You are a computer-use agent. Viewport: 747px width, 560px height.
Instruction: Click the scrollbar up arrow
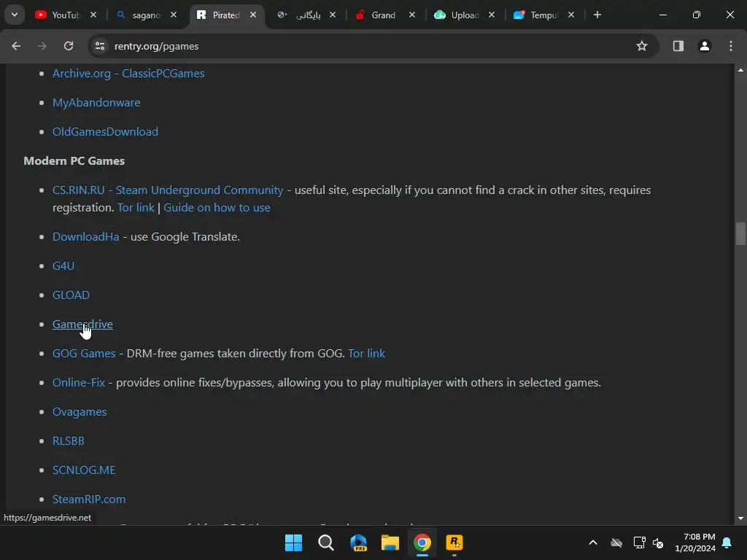pos(740,70)
